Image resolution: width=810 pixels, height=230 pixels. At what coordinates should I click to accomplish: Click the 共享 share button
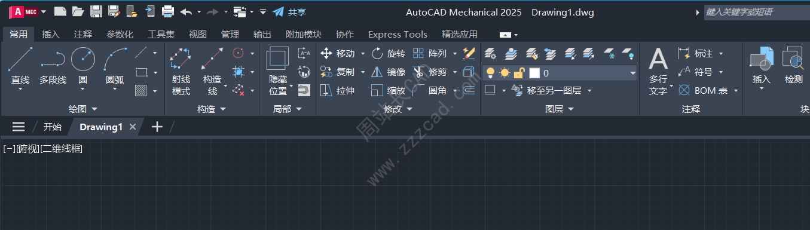pyautogui.click(x=290, y=11)
